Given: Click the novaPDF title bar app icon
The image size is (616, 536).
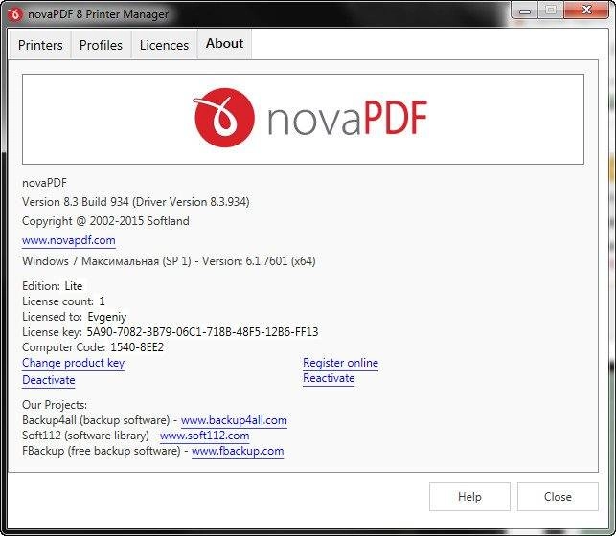Looking at the screenshot, I should pyautogui.click(x=15, y=14).
